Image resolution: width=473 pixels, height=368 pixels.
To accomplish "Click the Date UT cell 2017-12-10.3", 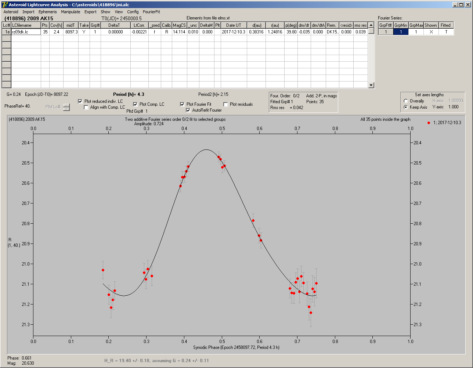I will [234, 32].
